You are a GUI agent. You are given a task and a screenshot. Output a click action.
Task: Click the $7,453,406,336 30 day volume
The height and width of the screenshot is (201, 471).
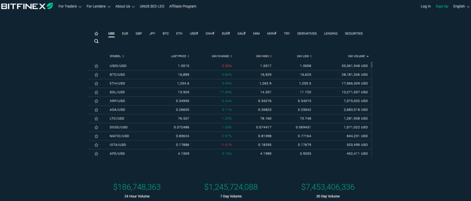(x=328, y=187)
